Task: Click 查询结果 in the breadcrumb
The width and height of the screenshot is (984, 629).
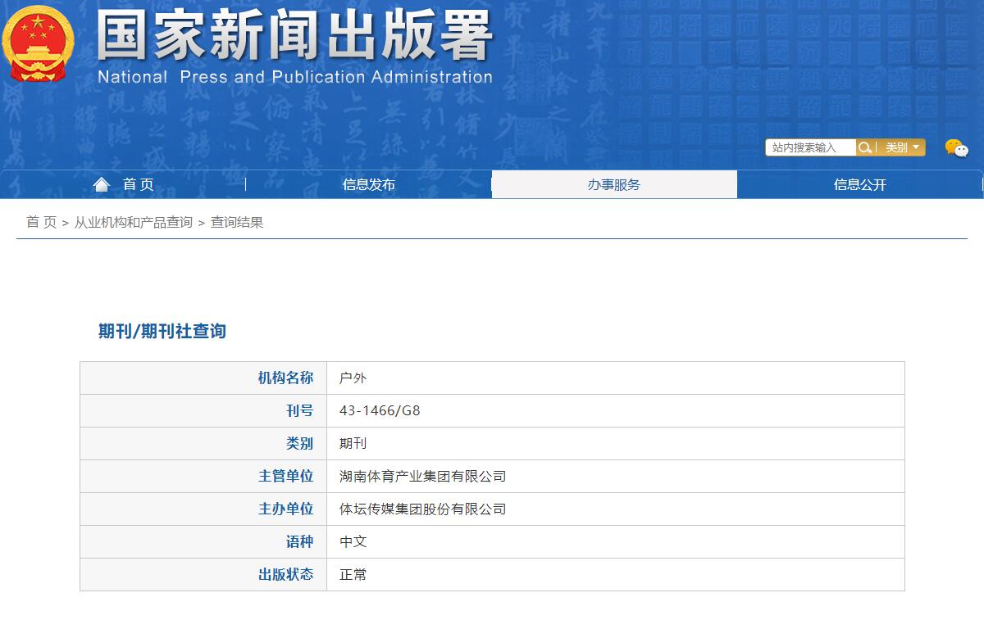Action: pos(237,222)
